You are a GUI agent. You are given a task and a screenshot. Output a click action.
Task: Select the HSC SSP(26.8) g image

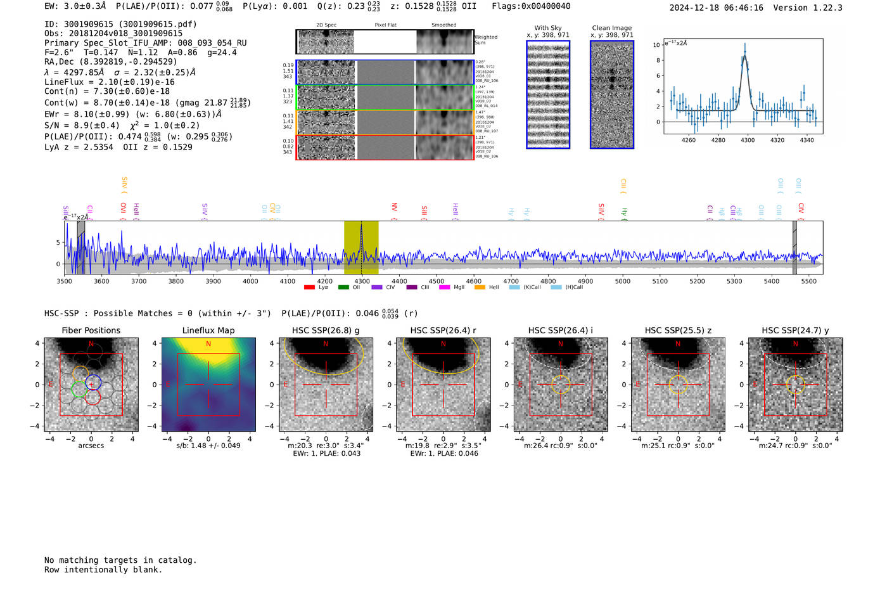click(x=326, y=385)
